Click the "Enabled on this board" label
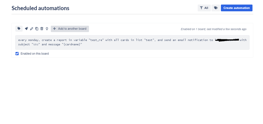Image resolution: width=263 pixels, height=124 pixels. click(34, 54)
